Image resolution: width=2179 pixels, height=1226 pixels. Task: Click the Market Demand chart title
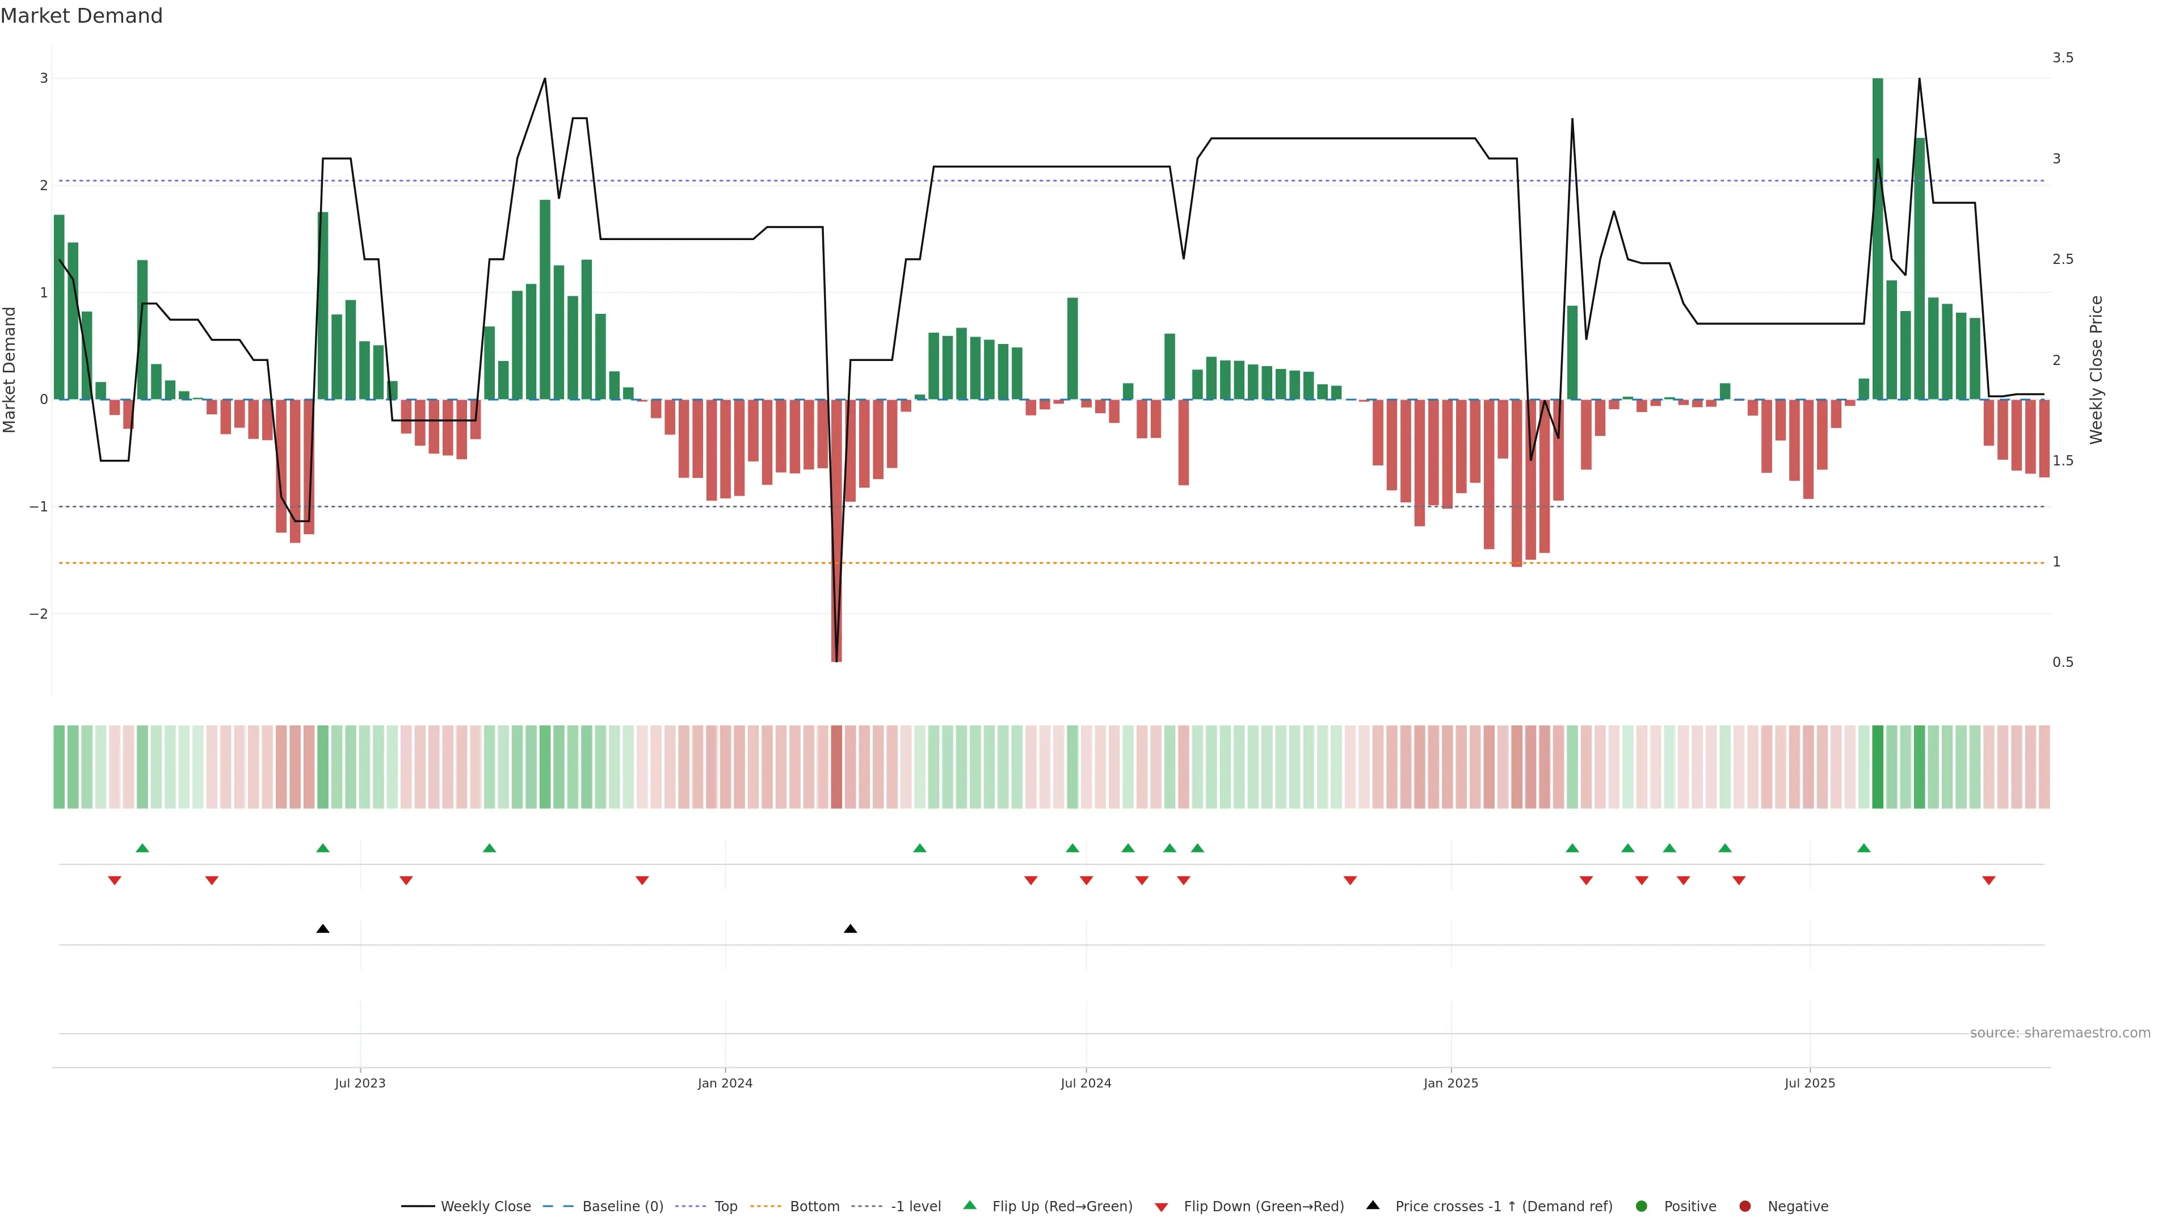81,16
